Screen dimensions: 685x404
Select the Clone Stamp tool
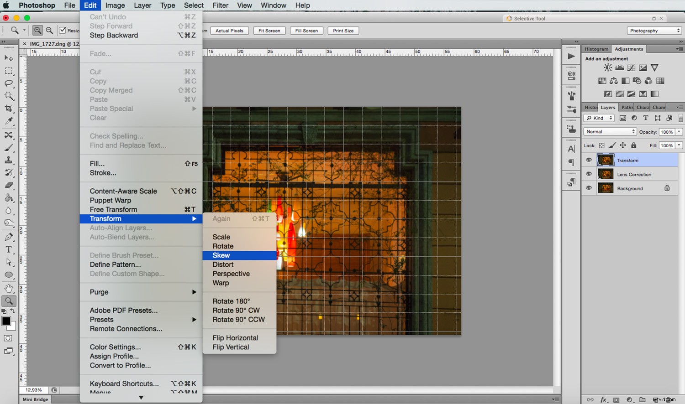(8, 160)
